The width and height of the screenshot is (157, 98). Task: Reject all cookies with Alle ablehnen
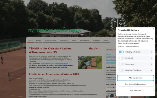[136, 90]
